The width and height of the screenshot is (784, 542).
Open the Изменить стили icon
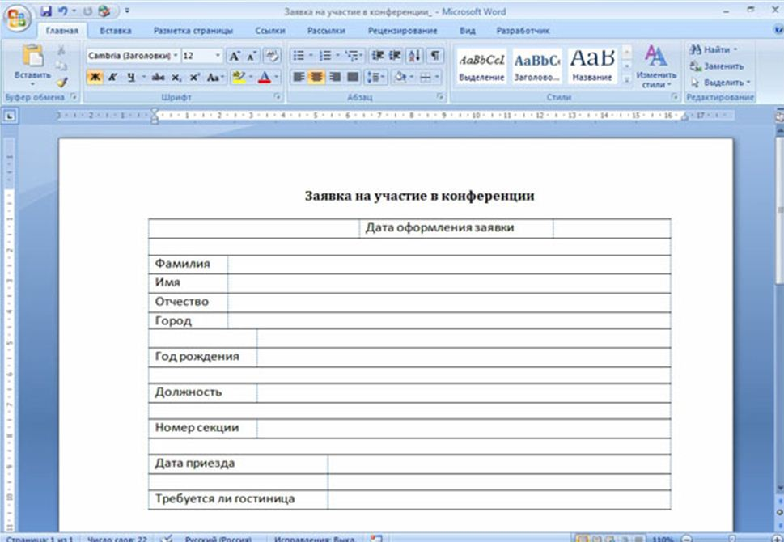pyautogui.click(x=656, y=66)
